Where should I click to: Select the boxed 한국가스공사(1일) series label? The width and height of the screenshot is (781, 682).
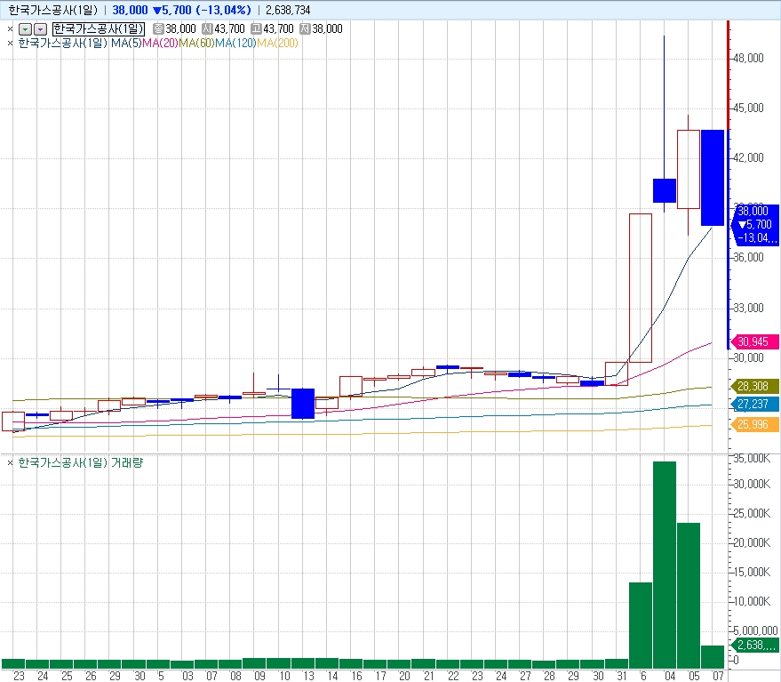coord(98,28)
